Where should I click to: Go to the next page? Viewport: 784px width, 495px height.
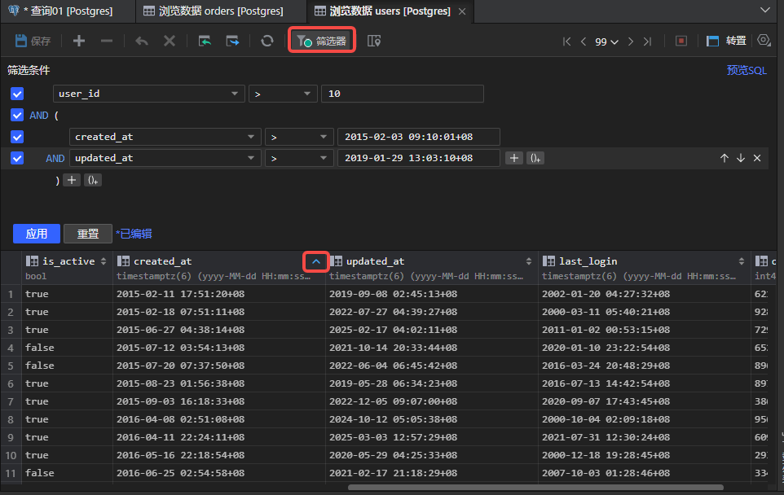pos(631,42)
